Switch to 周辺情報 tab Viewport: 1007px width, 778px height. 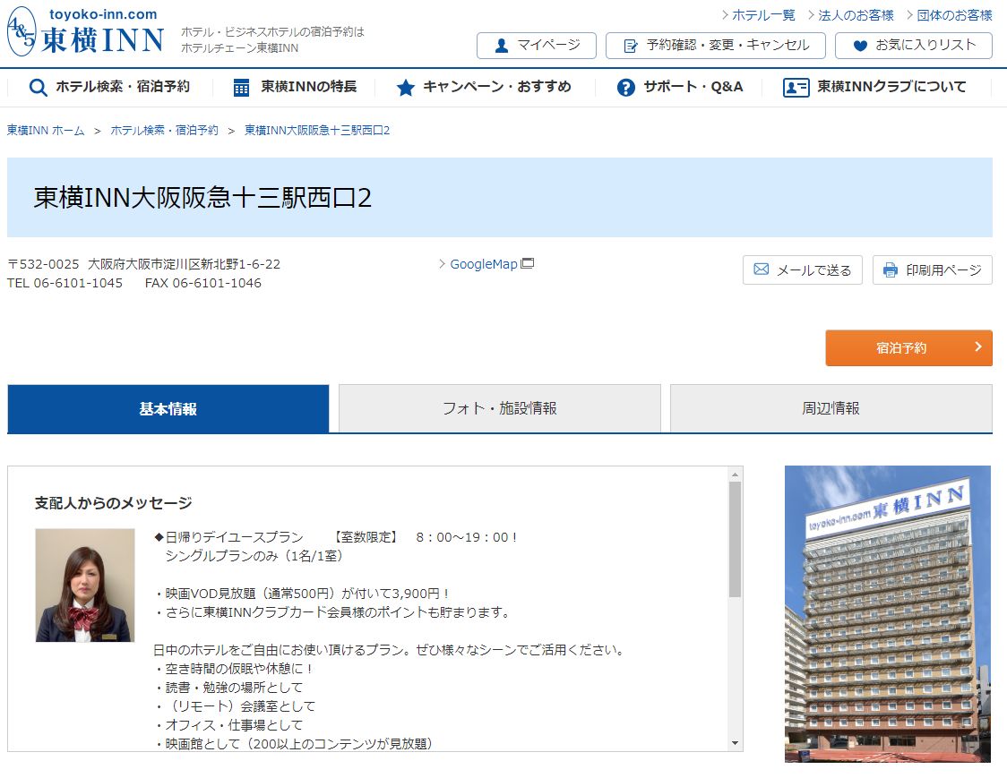(831, 408)
